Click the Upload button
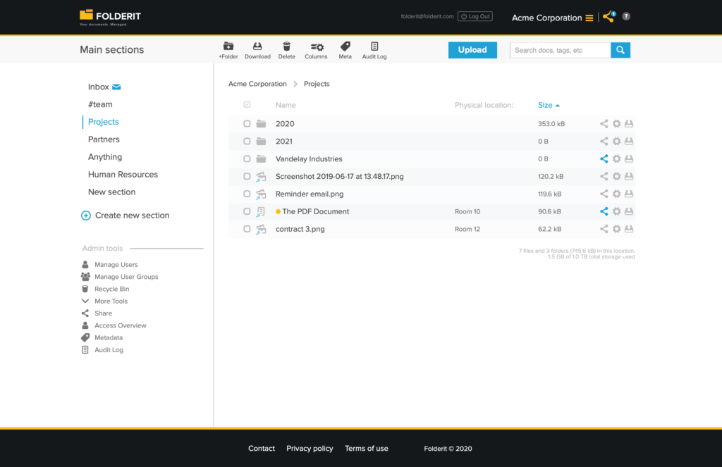 pyautogui.click(x=472, y=50)
